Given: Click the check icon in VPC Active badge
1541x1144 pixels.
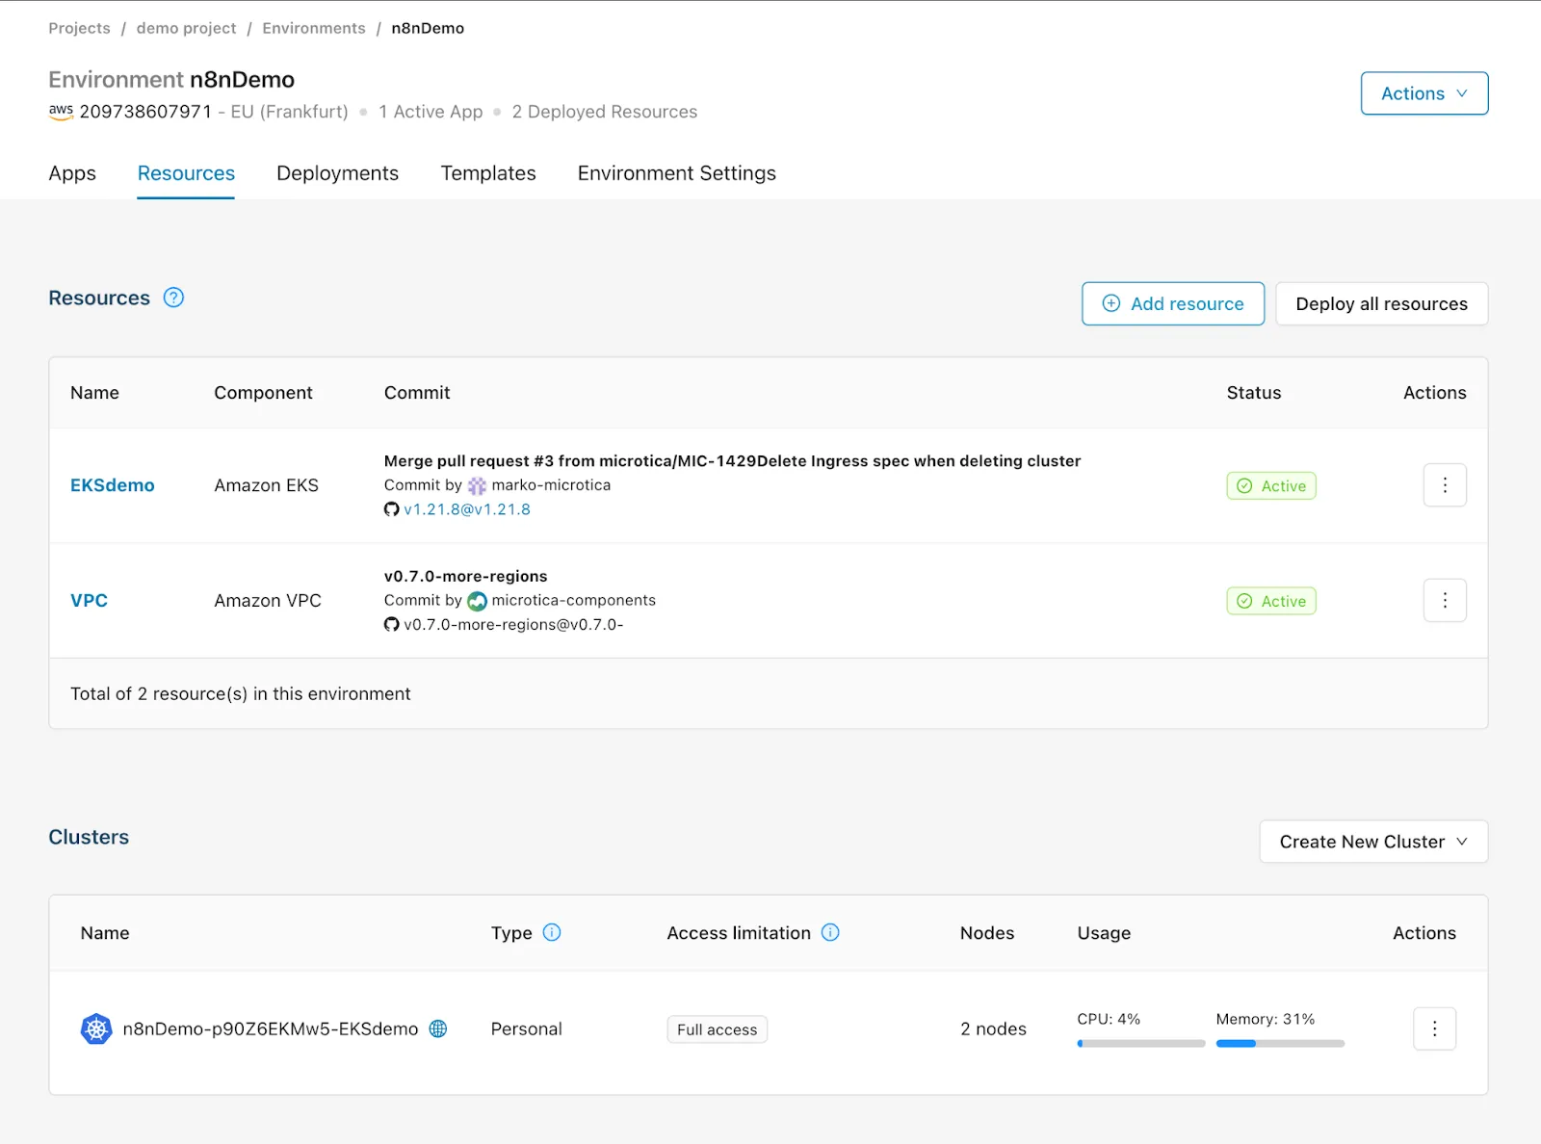Looking at the screenshot, I should (x=1244, y=601).
